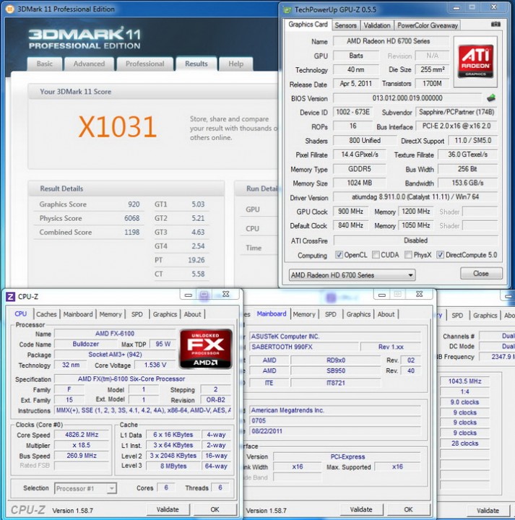The image size is (515, 520).
Task: Click the GPU-Z screenshot camera icon
Action: (495, 25)
